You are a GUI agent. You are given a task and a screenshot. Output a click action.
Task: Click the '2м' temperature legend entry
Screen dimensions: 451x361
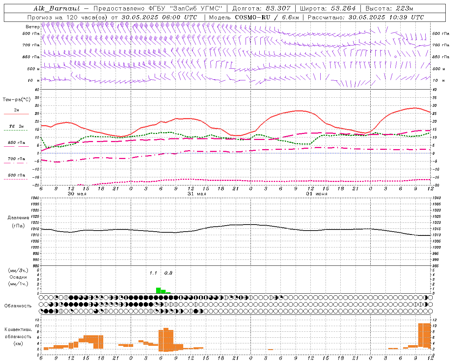pyautogui.click(x=17, y=110)
